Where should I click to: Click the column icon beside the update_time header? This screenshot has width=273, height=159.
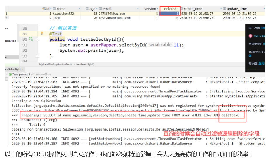point(225,9)
